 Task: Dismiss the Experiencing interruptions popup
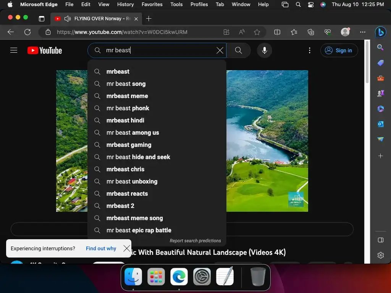pos(127,248)
